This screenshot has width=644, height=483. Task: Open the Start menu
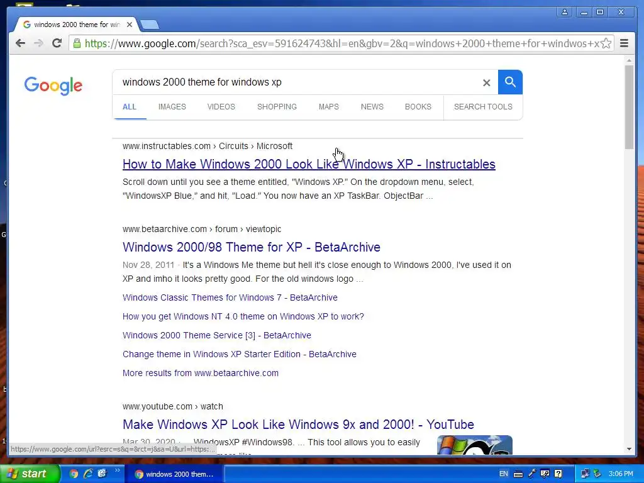click(30, 474)
